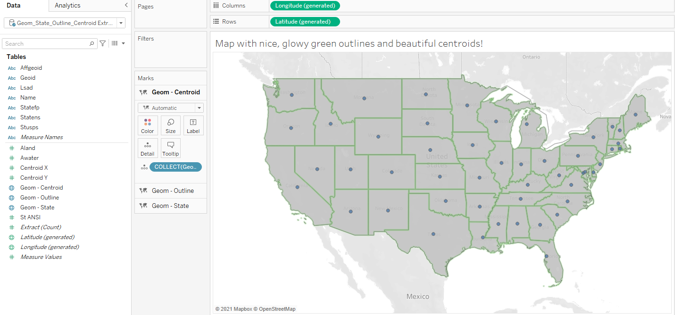
Task: Select the Centroid Y measure
Action: tap(34, 178)
